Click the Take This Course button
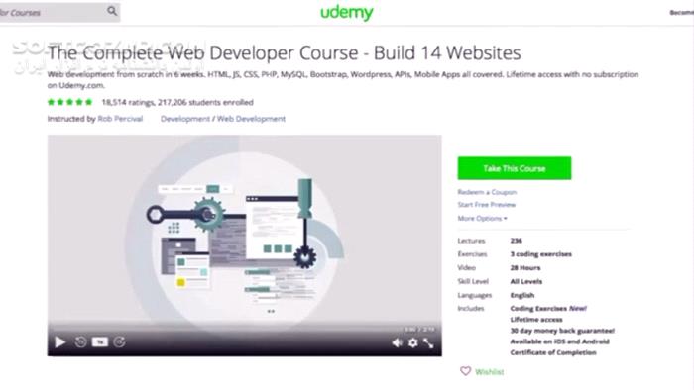Image resolution: width=694 pixels, height=390 pixels. 515,168
